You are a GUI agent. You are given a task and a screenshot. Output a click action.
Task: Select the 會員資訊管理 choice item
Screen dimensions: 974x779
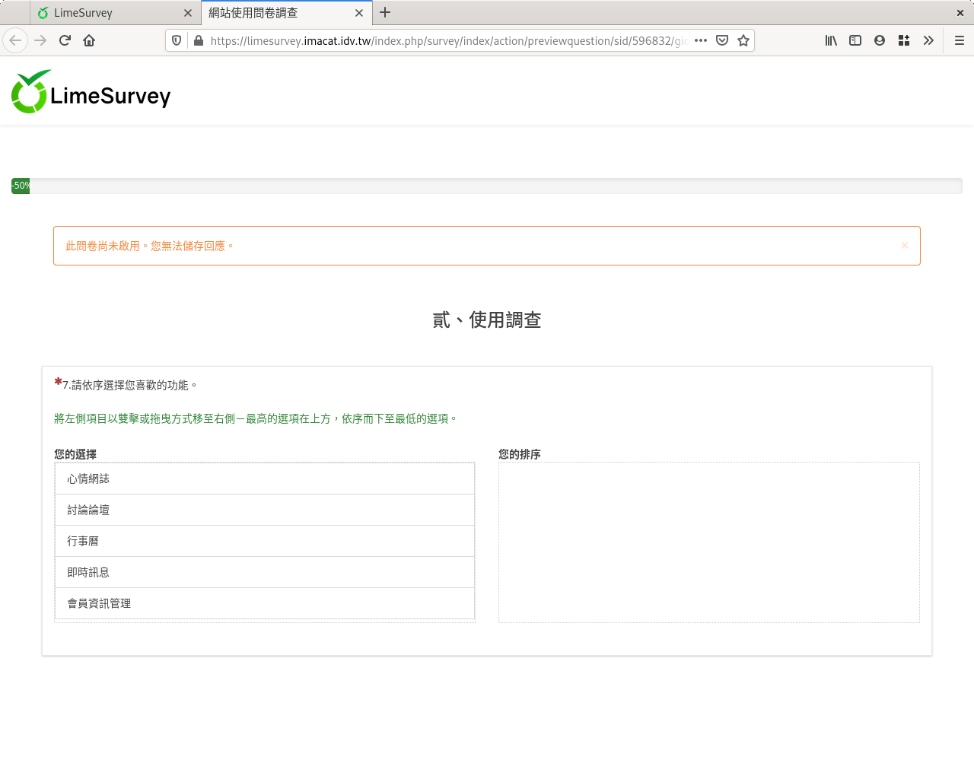pos(265,603)
